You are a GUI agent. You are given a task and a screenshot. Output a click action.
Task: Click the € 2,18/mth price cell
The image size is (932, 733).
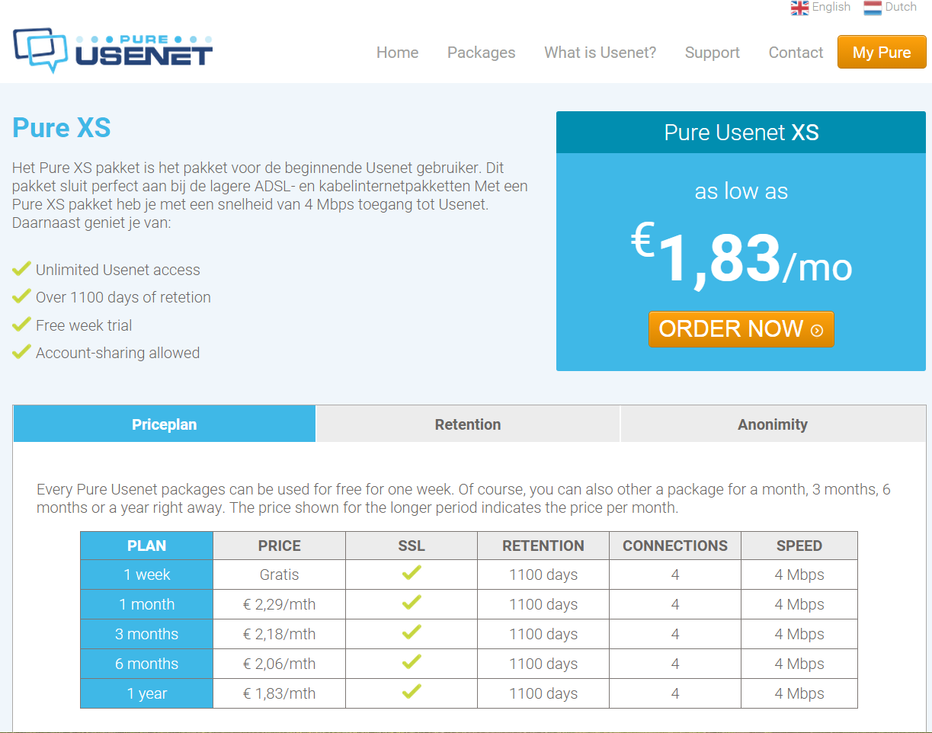pyautogui.click(x=279, y=634)
